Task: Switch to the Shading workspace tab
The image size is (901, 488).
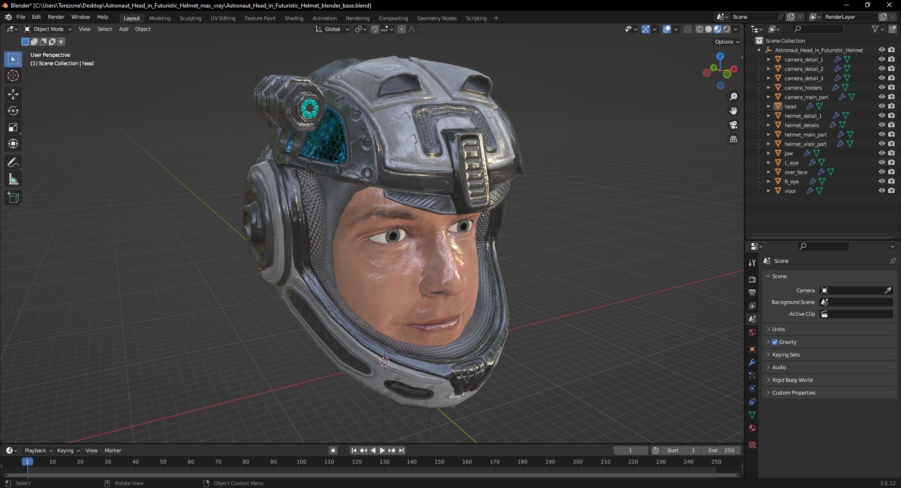Action: [294, 18]
